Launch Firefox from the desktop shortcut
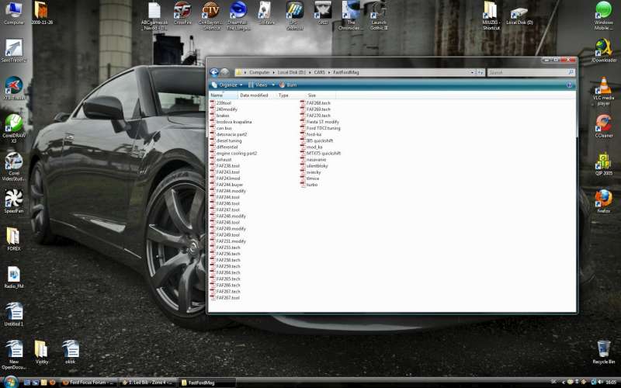The image size is (621, 388). [603, 199]
